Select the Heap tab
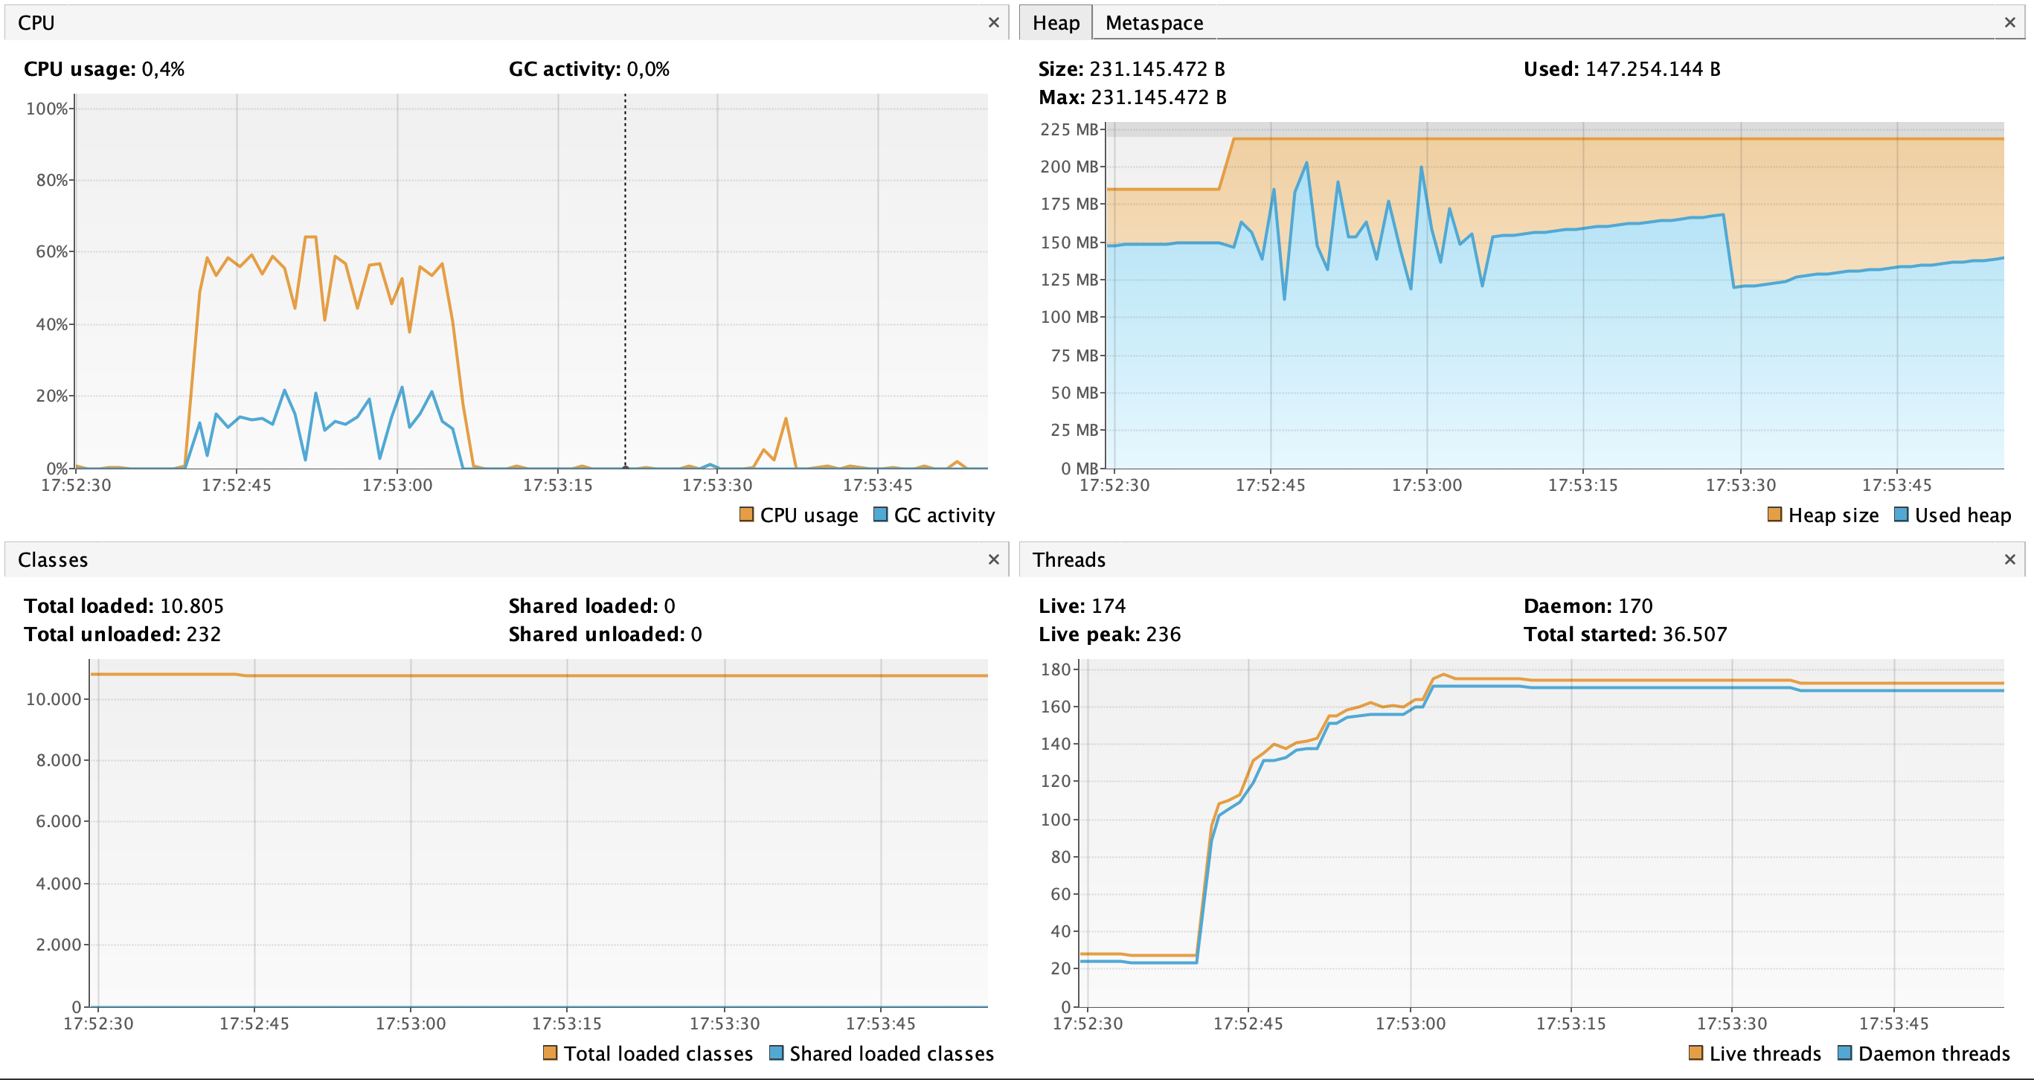Viewport: 2034px width, 1080px height. [1056, 23]
